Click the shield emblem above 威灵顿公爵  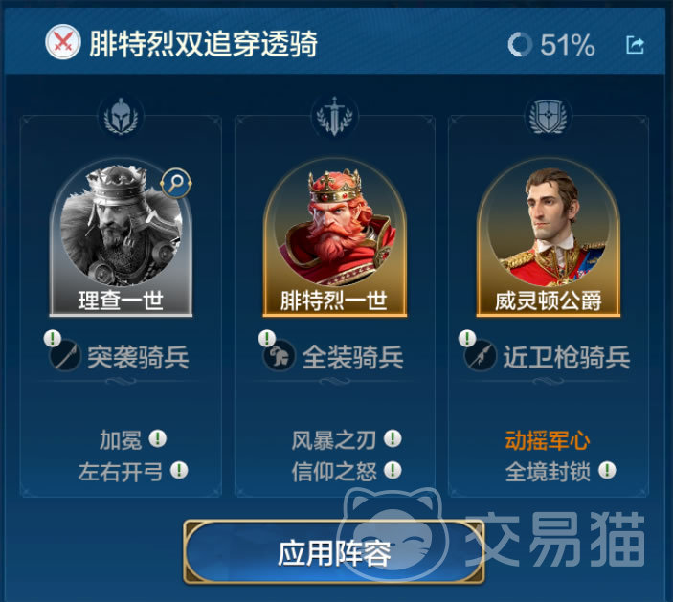[x=549, y=116]
